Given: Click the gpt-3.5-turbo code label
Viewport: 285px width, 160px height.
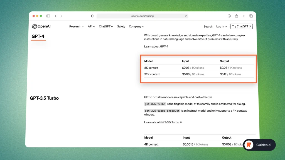Looking at the screenshot, I should point(155,104).
